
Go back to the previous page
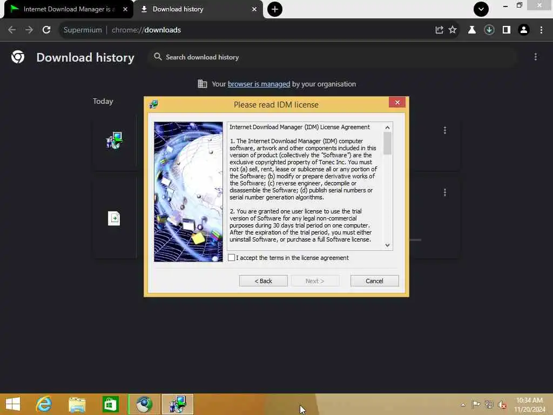pyautogui.click(x=12, y=30)
